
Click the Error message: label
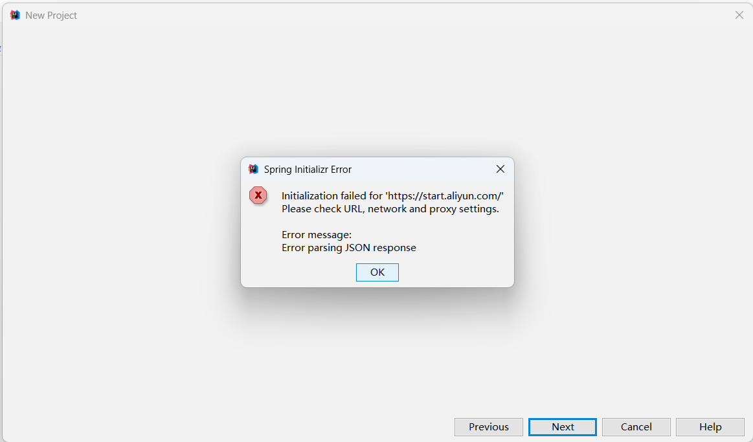pyautogui.click(x=317, y=235)
